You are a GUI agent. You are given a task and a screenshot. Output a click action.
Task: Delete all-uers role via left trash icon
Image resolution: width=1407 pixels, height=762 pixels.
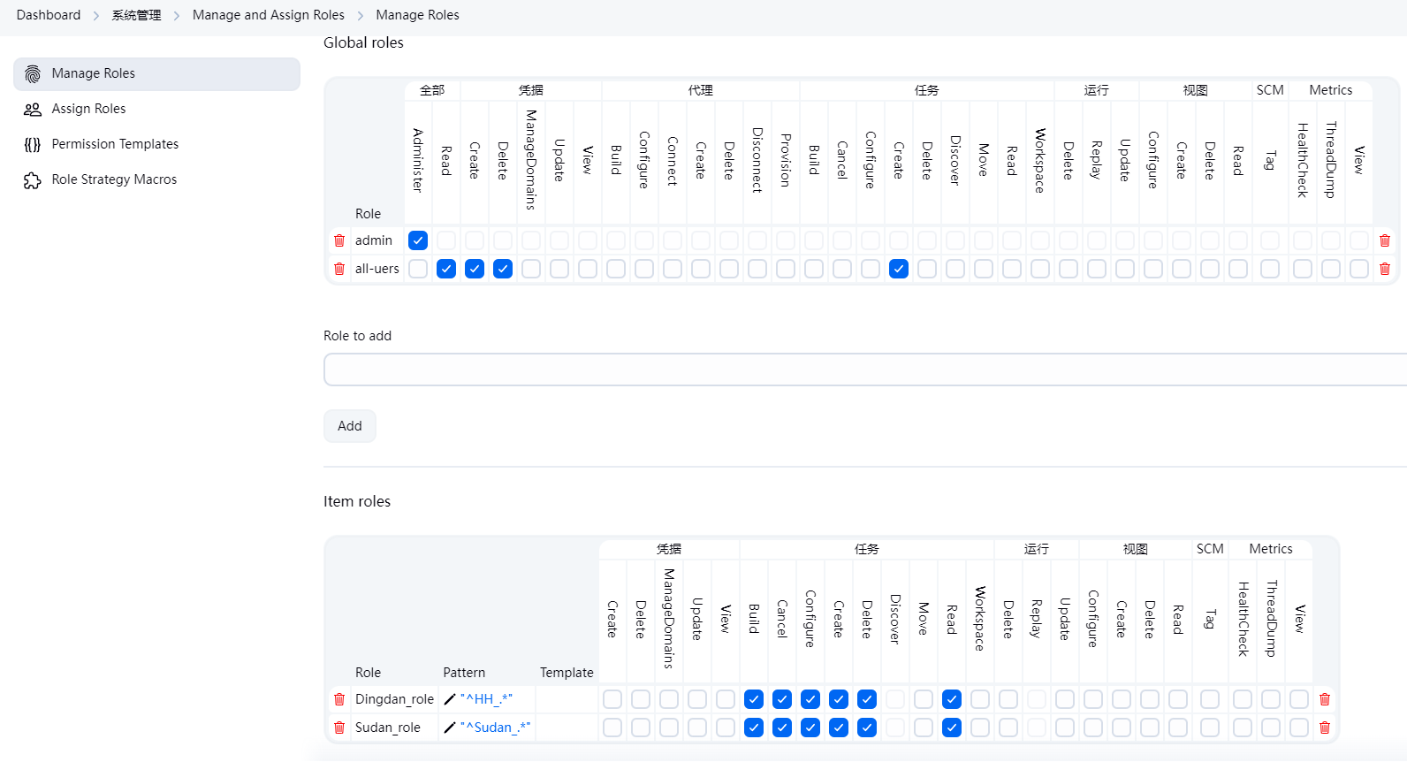click(x=339, y=269)
